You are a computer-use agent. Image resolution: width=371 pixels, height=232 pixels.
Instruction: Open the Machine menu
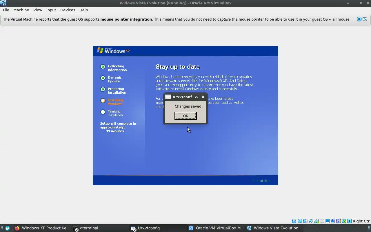[21, 10]
